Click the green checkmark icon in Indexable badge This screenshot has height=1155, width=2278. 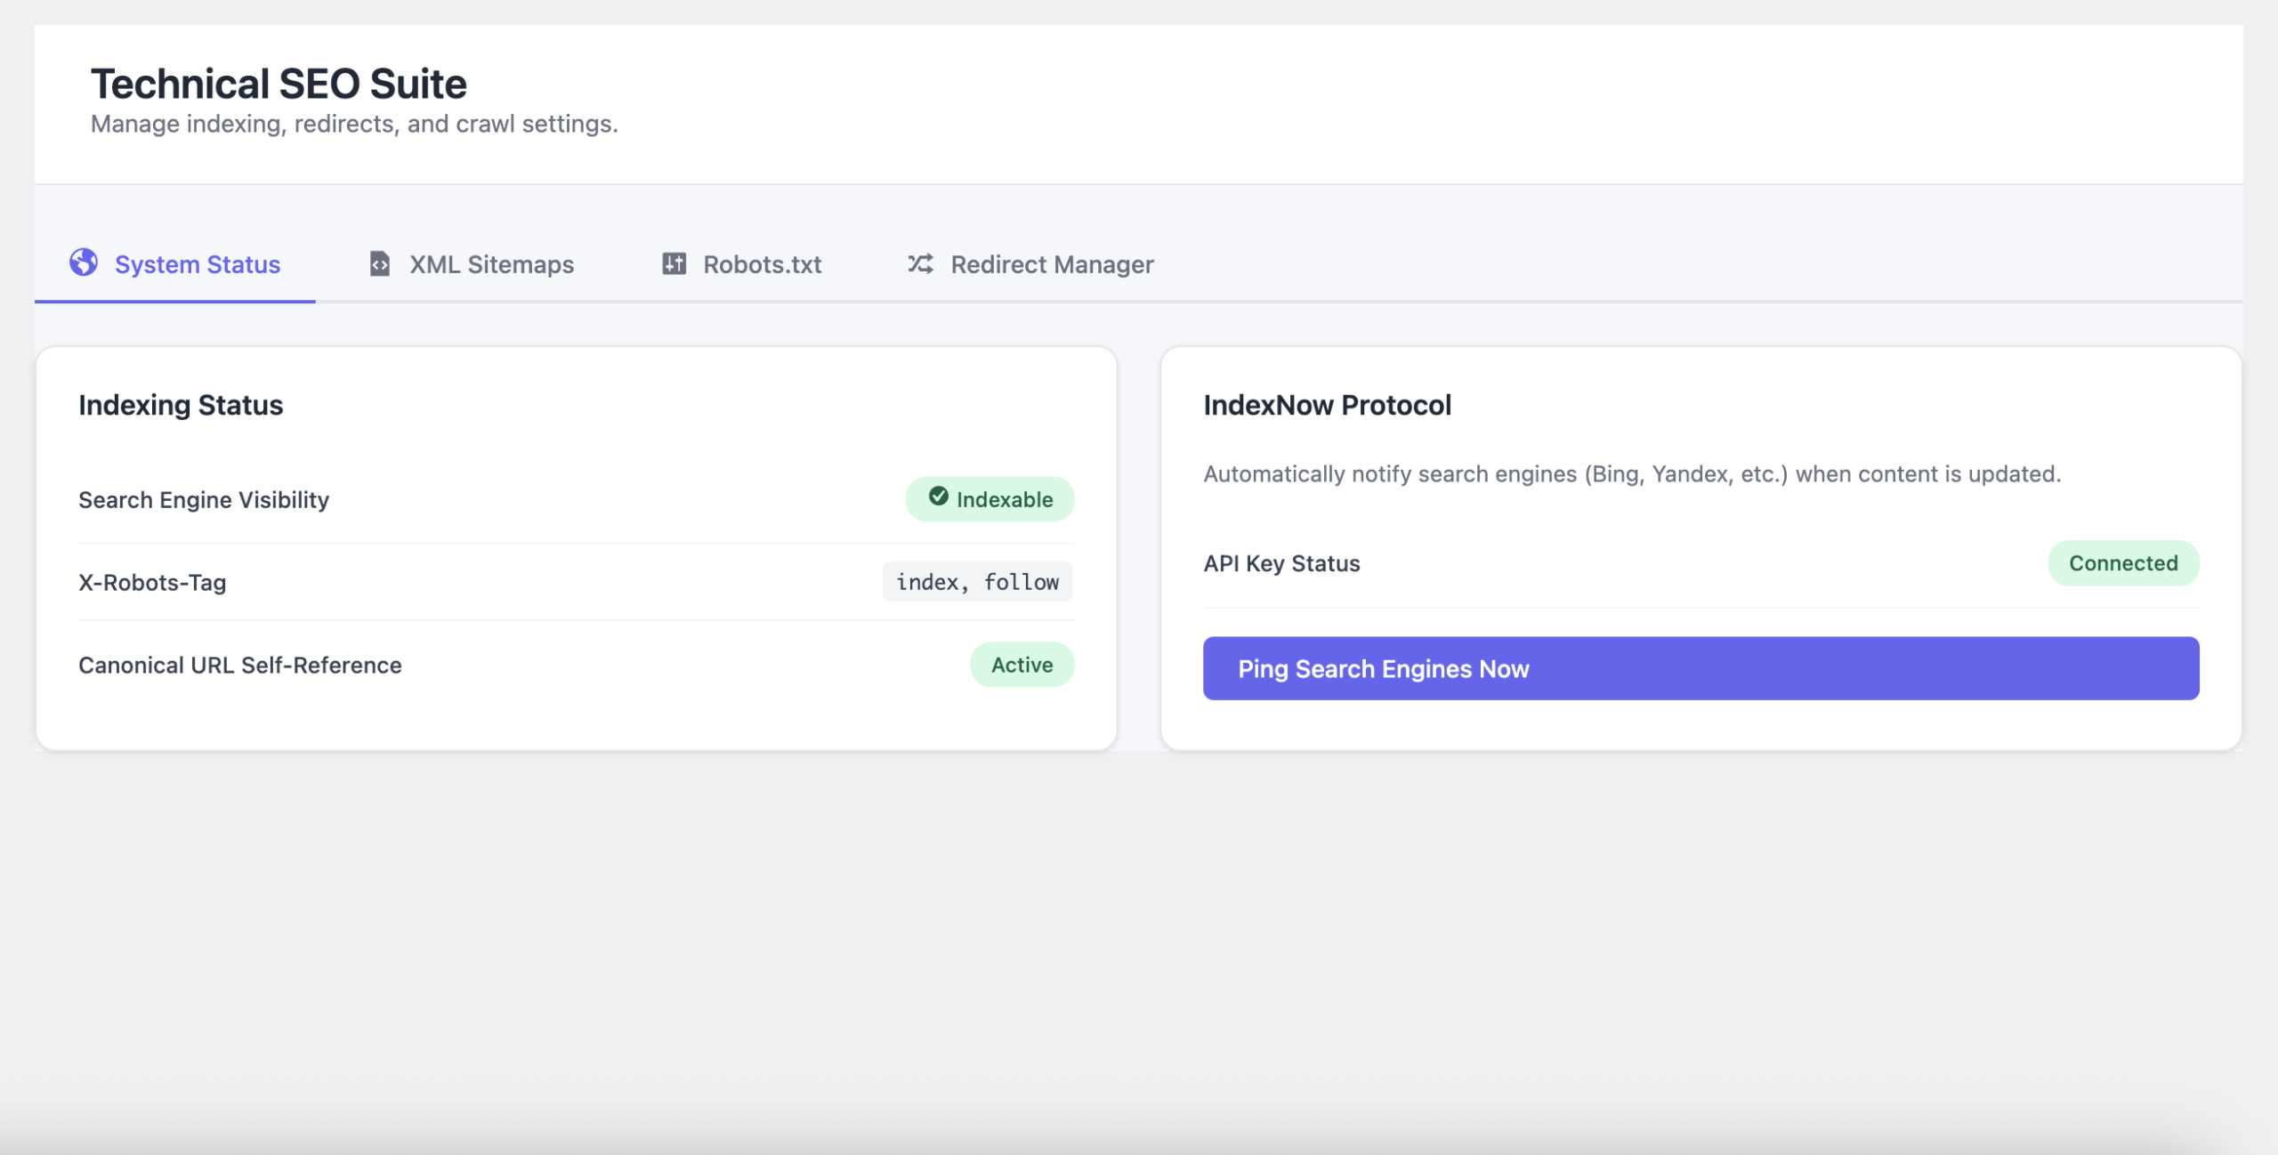click(938, 497)
